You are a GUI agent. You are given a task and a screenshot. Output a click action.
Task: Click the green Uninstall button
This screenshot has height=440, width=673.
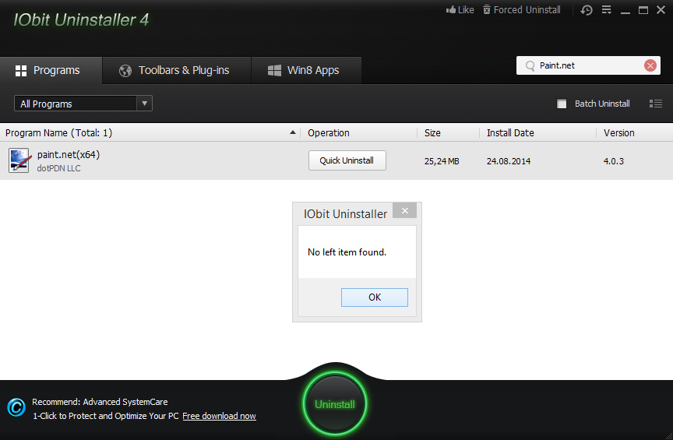pyautogui.click(x=335, y=404)
